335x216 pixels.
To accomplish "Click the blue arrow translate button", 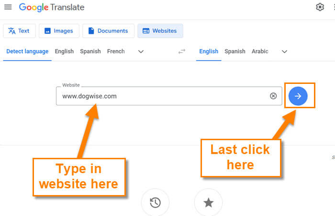I will (x=298, y=96).
